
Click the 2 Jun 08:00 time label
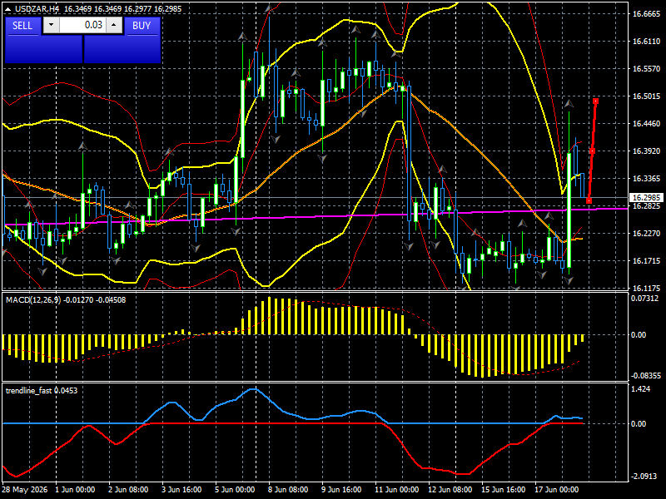click(x=128, y=490)
